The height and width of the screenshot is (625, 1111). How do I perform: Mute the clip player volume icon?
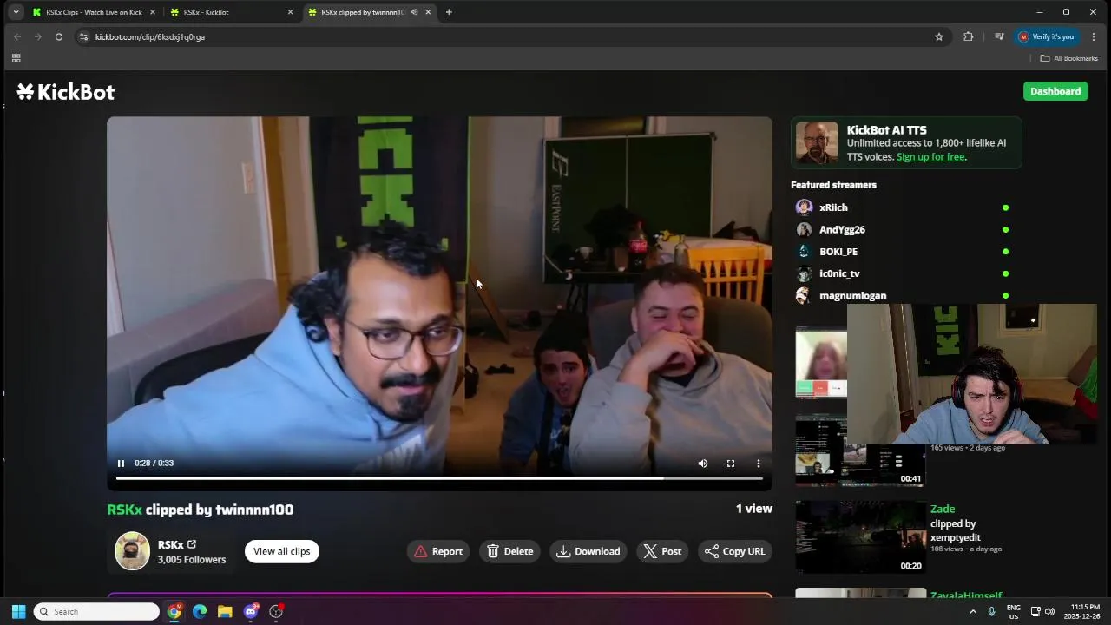click(703, 464)
